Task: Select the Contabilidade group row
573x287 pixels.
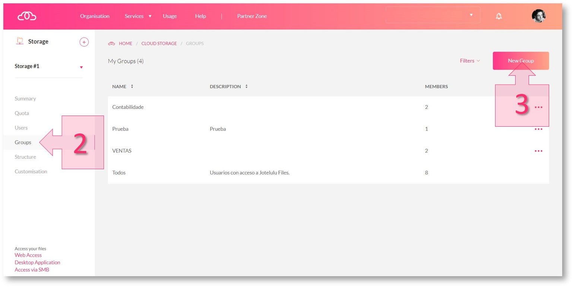Action: pos(128,107)
